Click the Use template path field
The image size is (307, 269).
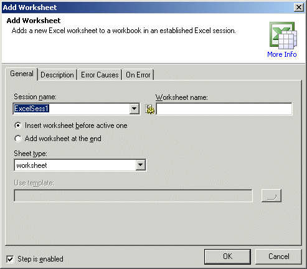click(x=133, y=195)
